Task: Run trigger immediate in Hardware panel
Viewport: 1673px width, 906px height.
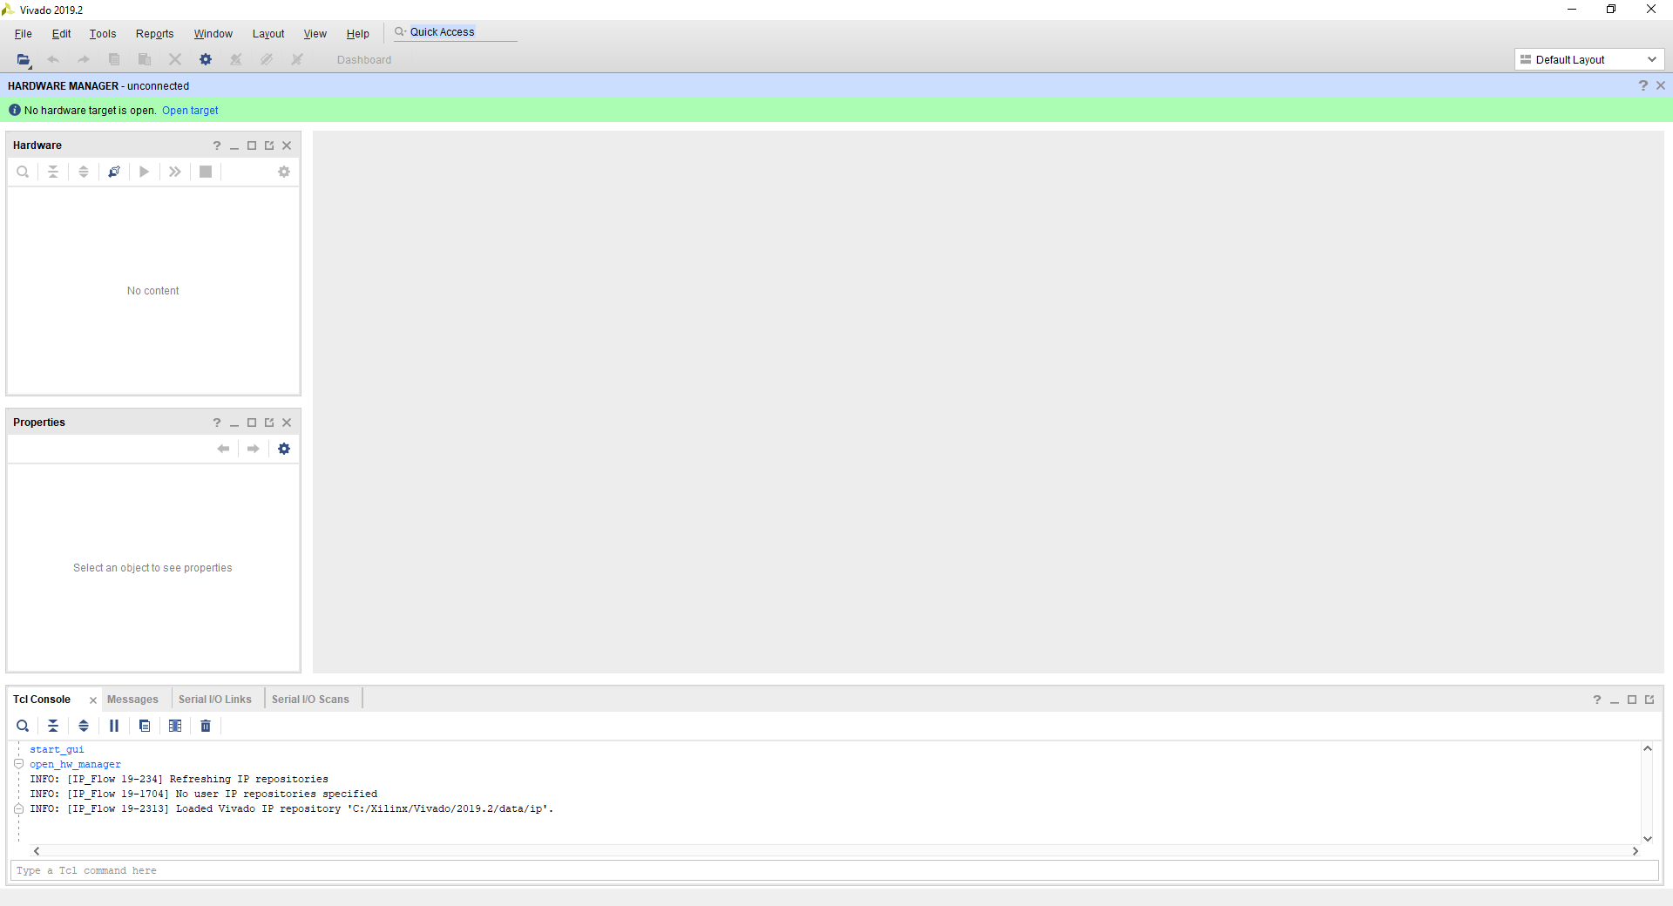Action: (x=175, y=172)
